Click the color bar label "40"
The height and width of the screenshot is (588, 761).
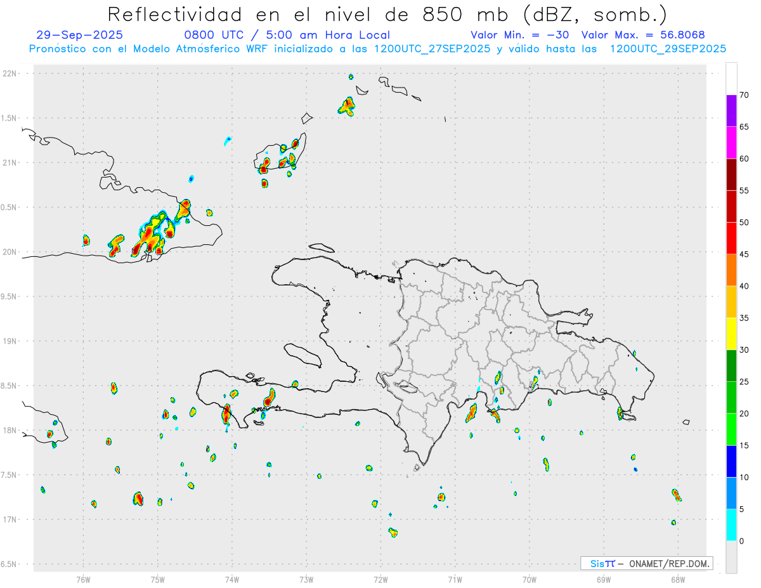[x=744, y=286]
